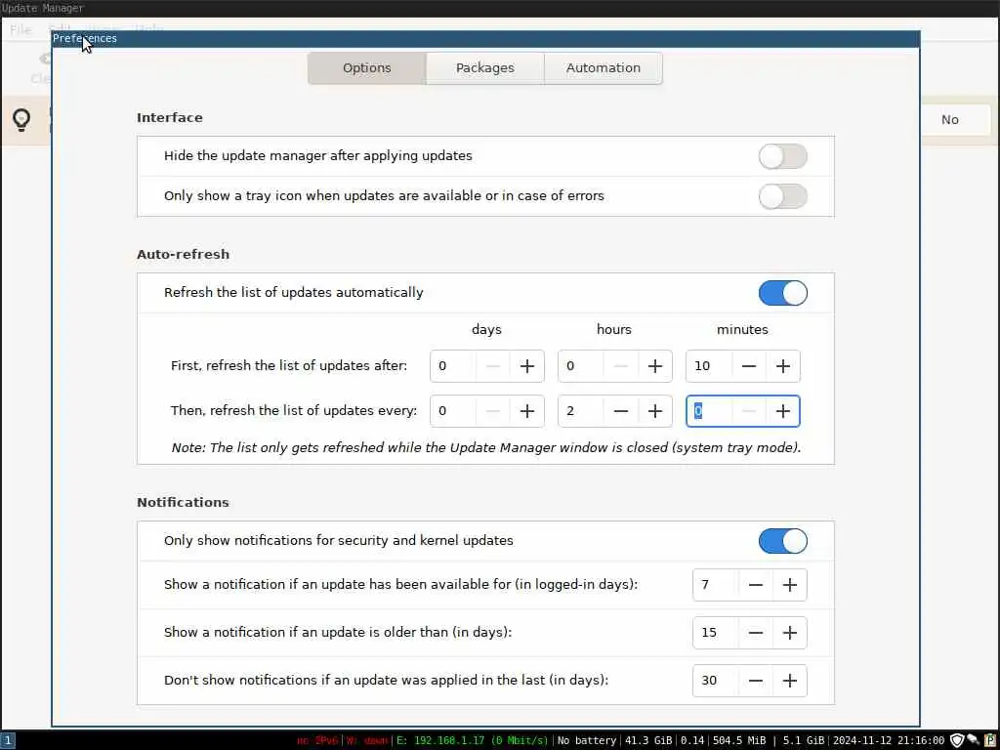
Task: Click the rightmost tray icon with letter P
Action: pyautogui.click(x=990, y=740)
